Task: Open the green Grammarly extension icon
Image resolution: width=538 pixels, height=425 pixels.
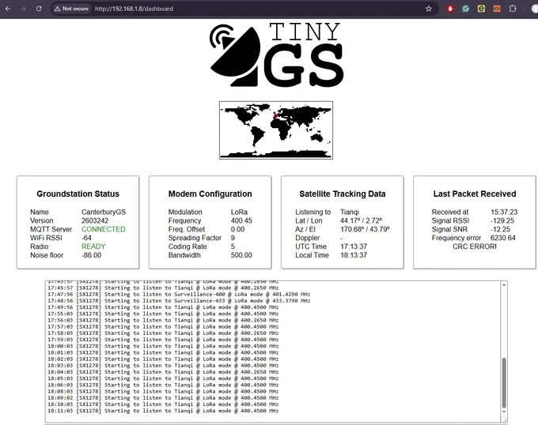Action: 465,9
